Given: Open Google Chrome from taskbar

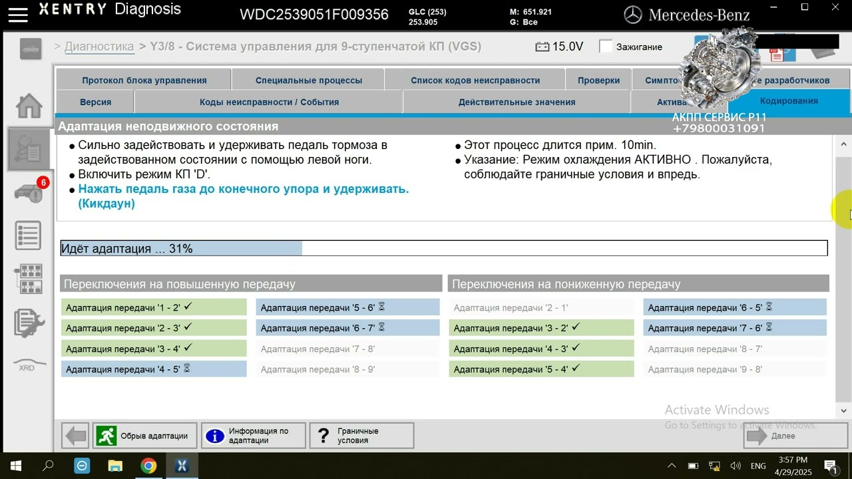Looking at the screenshot, I should 148,466.
